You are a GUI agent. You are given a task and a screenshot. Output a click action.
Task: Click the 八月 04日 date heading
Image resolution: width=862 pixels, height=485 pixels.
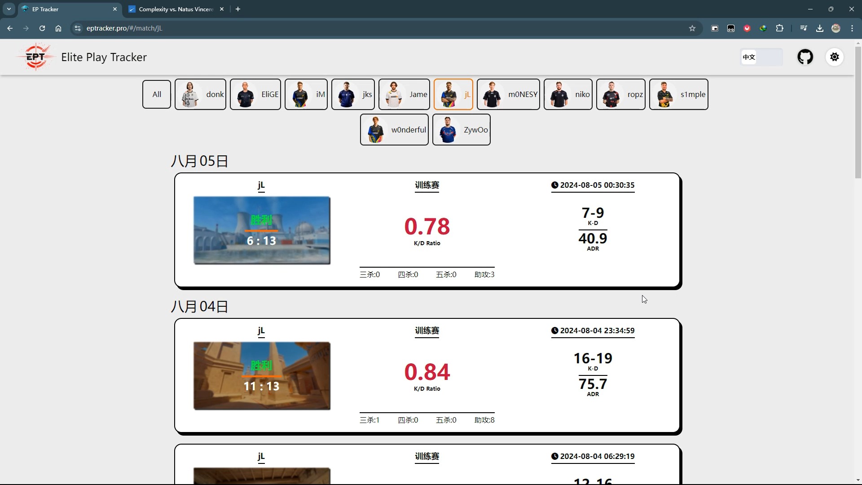coord(200,307)
